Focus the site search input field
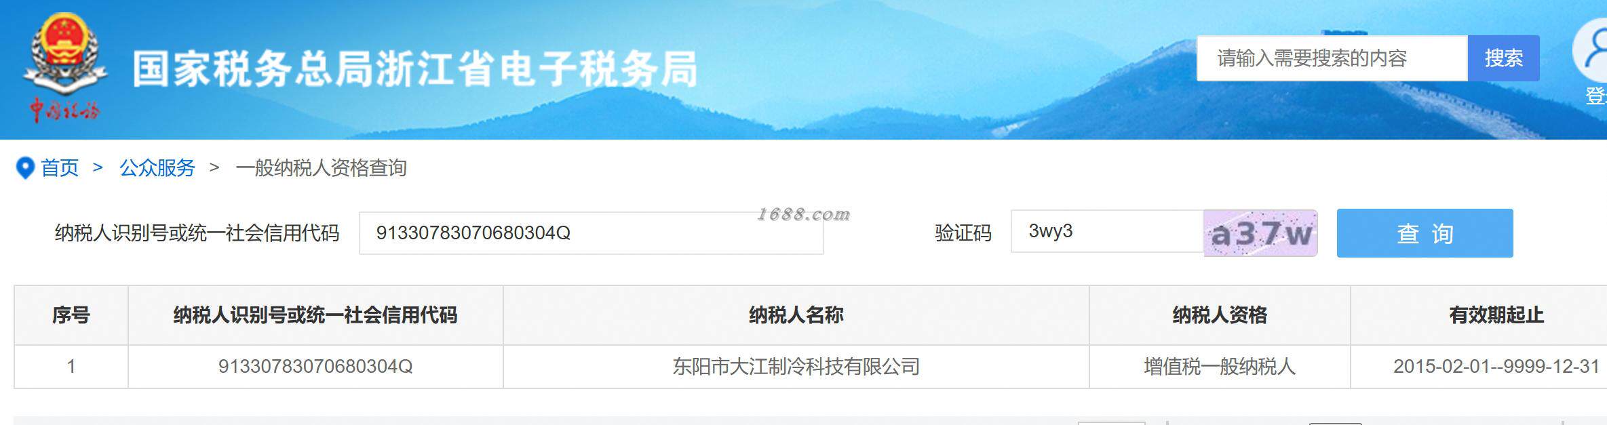The image size is (1607, 425). [1332, 58]
